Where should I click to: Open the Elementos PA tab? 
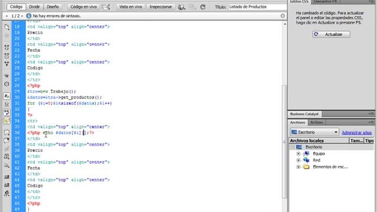click(x=325, y=1)
